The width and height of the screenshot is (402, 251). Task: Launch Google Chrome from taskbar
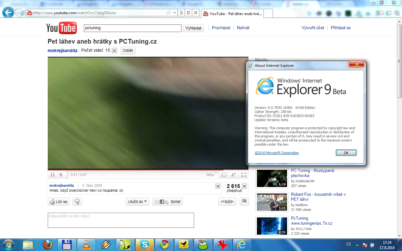pyautogui.click(x=164, y=244)
